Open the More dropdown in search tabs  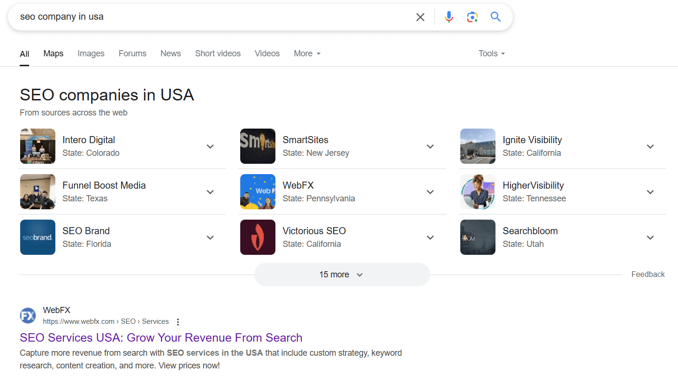(307, 53)
